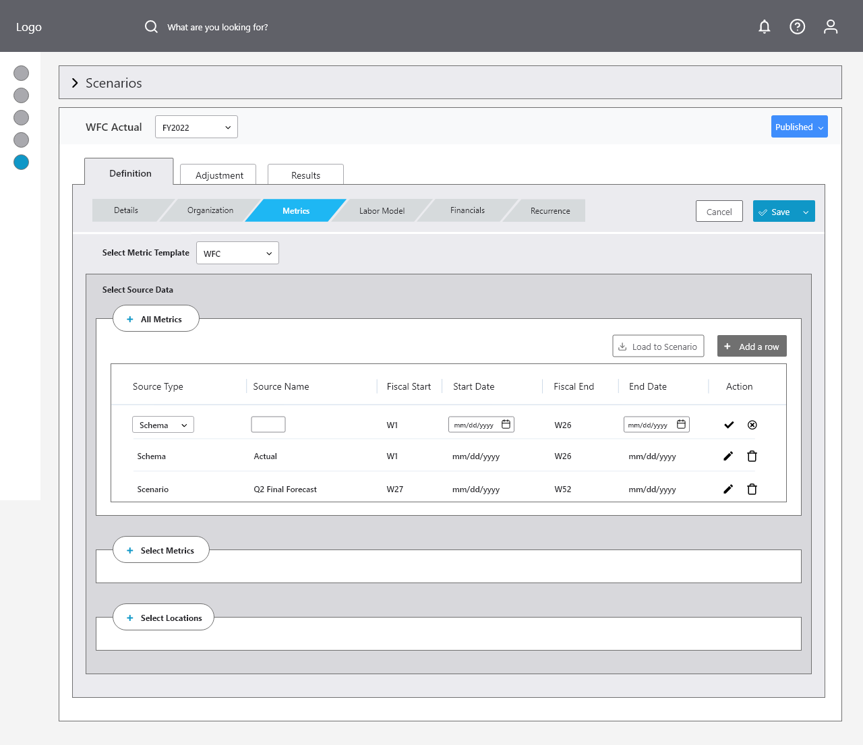Expand the Scenarios panel chevron
Image resolution: width=863 pixels, height=745 pixels.
[75, 83]
